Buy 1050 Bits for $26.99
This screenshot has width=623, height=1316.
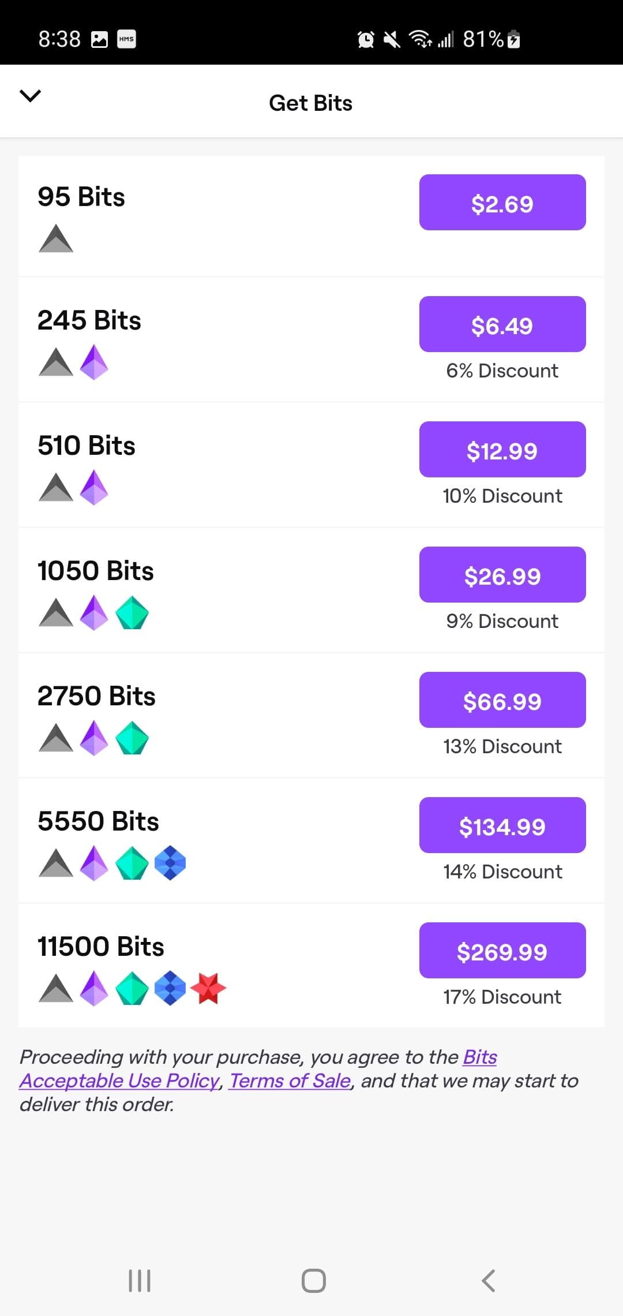[502, 575]
